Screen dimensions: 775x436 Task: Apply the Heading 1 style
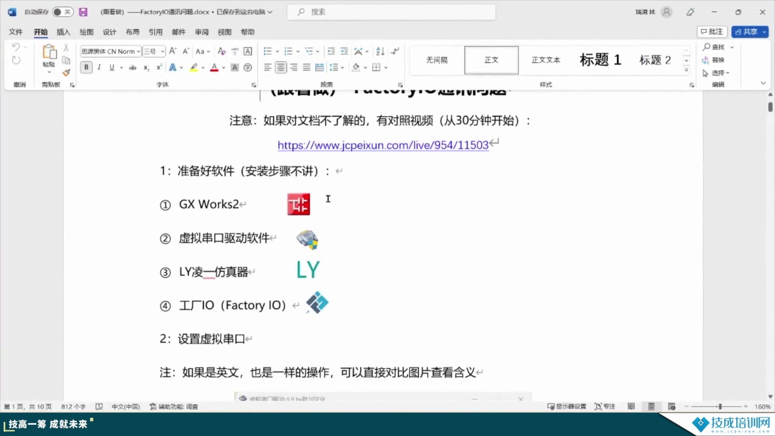pos(600,60)
